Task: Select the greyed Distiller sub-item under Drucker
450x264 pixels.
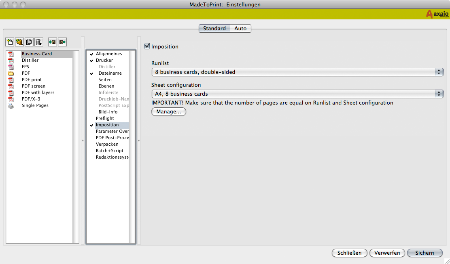Action: tap(107, 67)
